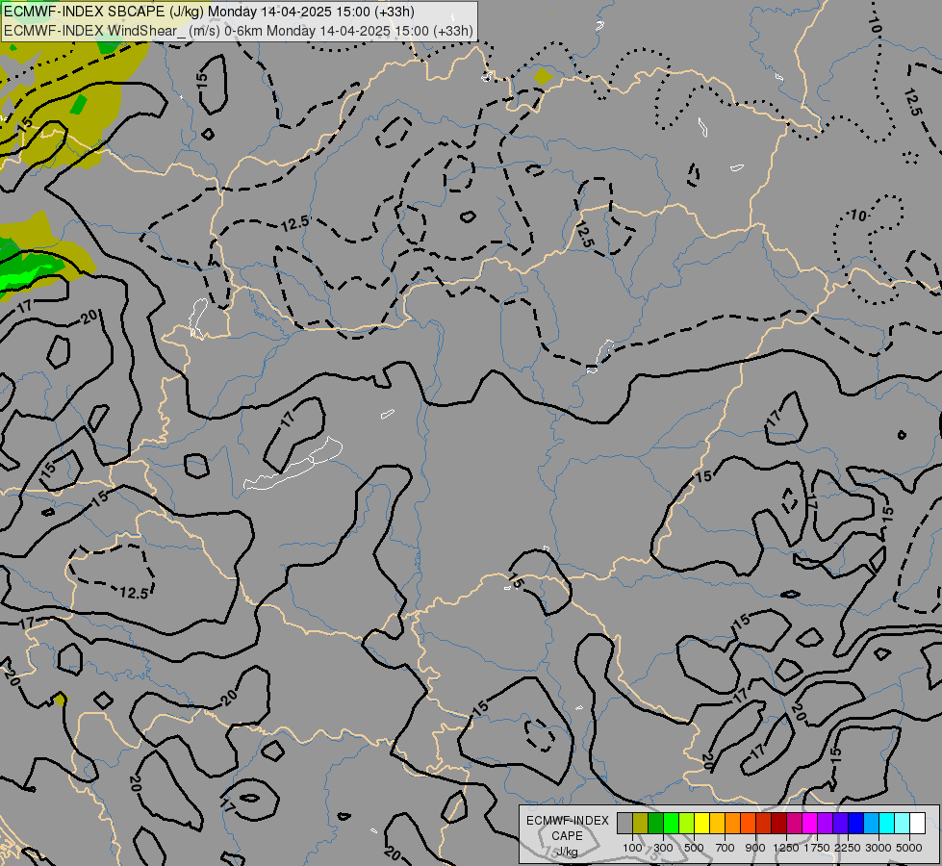Click the long white Lake Balaton outline
This screenshot has width=942, height=866.
coord(293,464)
